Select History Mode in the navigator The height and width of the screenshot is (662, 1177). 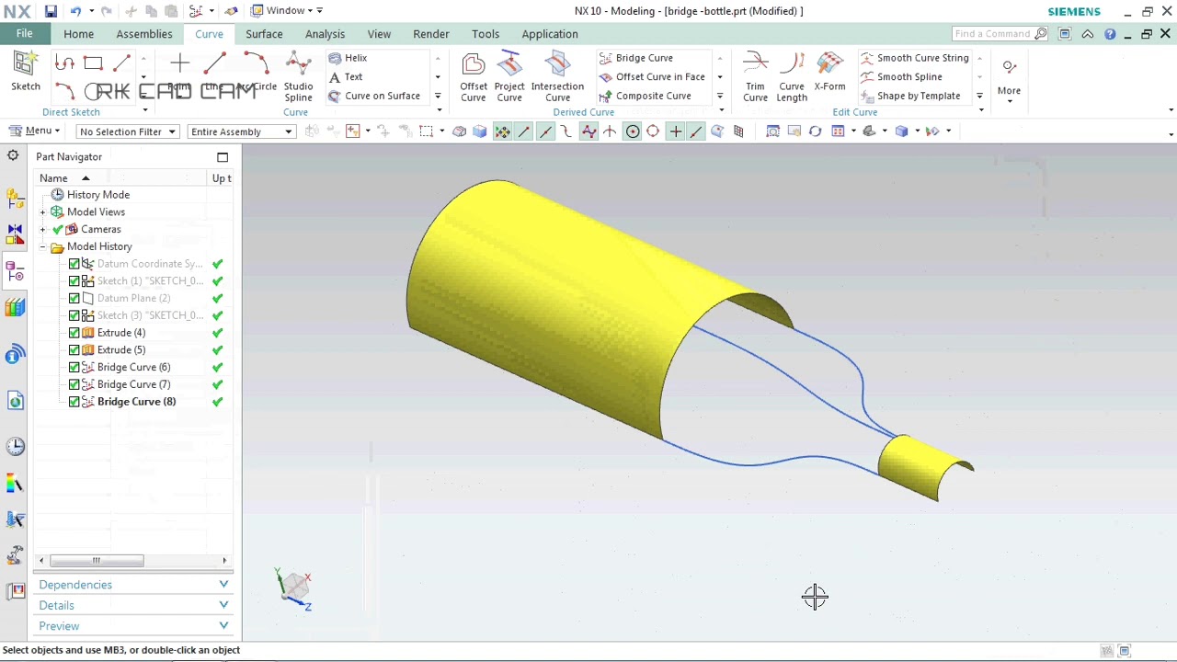[98, 195]
